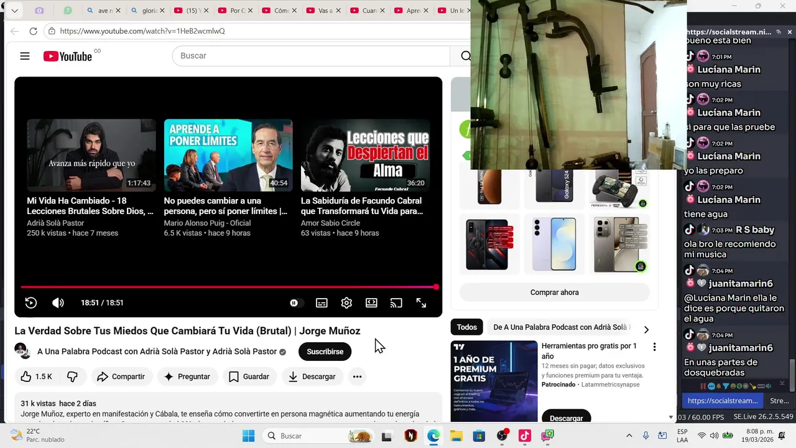Switch to the 'Vas a' YouTube tab
Viewport: 796px width, 448px height.
[325, 11]
